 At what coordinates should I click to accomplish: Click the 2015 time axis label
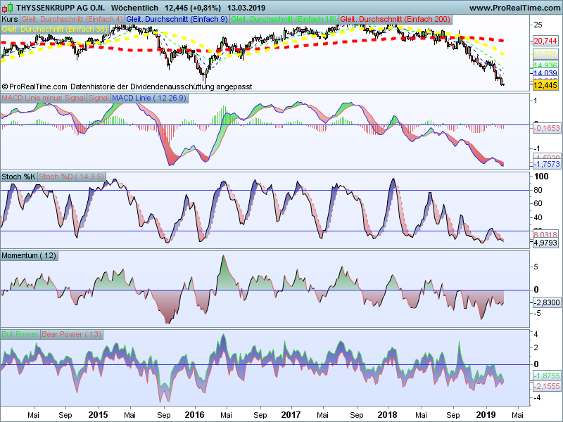point(98,415)
